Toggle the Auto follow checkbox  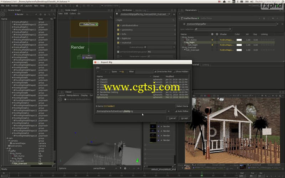click(176, 111)
